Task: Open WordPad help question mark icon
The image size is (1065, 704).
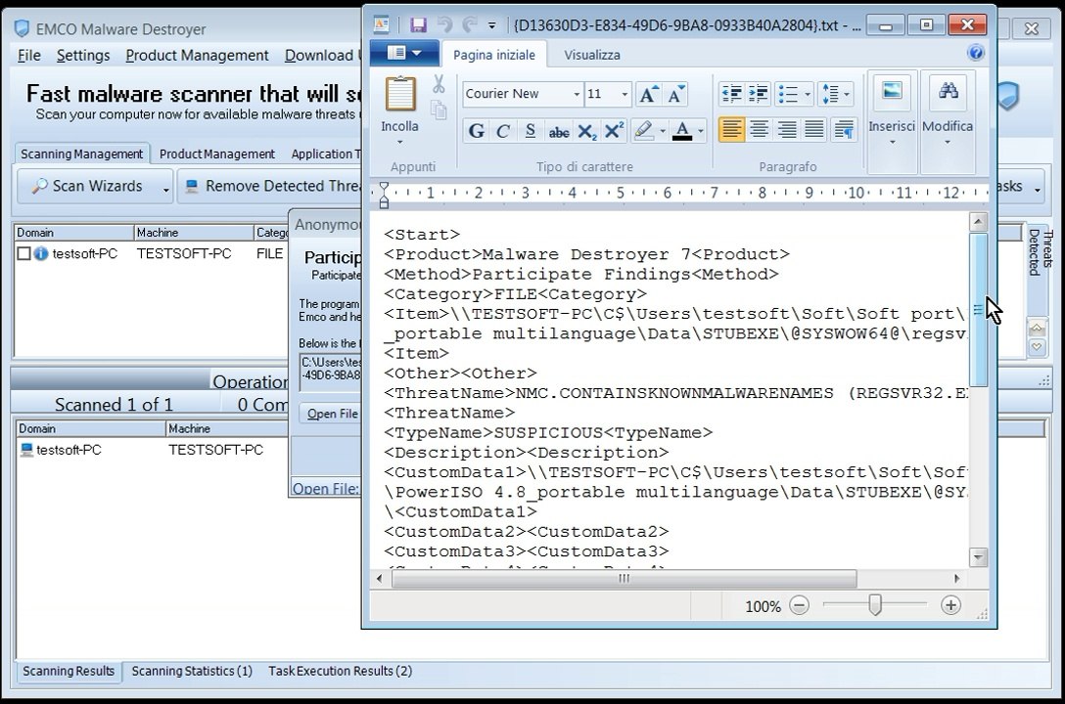Action: click(x=975, y=53)
